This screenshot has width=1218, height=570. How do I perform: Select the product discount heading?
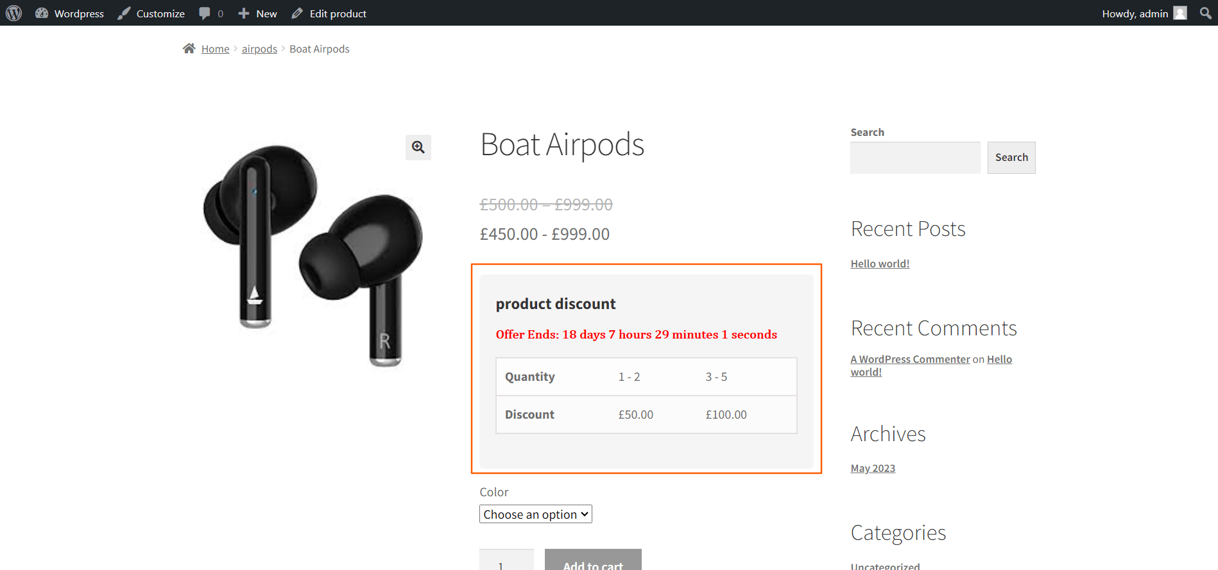[556, 304]
